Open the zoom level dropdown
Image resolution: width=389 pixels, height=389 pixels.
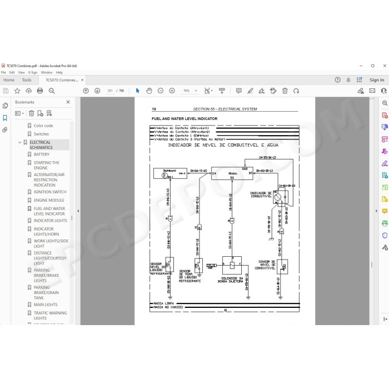tap(196, 91)
